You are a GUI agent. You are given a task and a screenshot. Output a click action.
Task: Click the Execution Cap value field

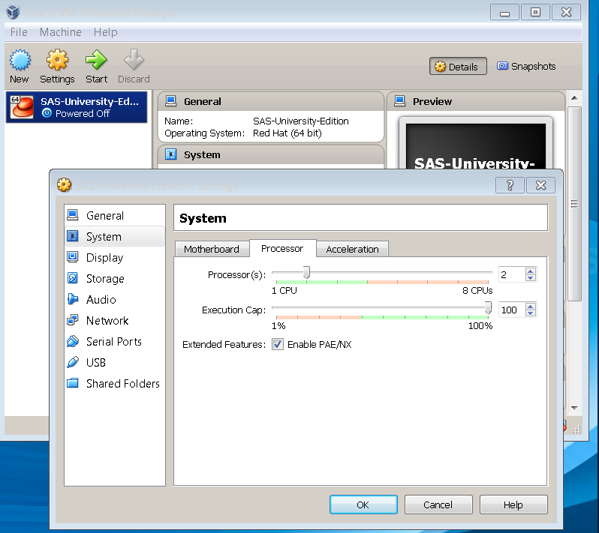point(512,310)
